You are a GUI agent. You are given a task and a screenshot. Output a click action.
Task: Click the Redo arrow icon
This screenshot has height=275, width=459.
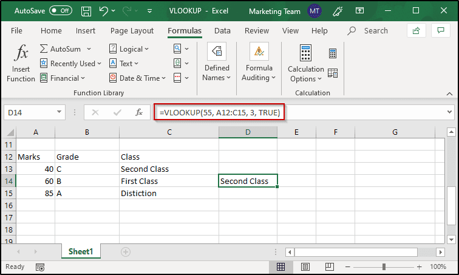pyautogui.click(x=127, y=11)
